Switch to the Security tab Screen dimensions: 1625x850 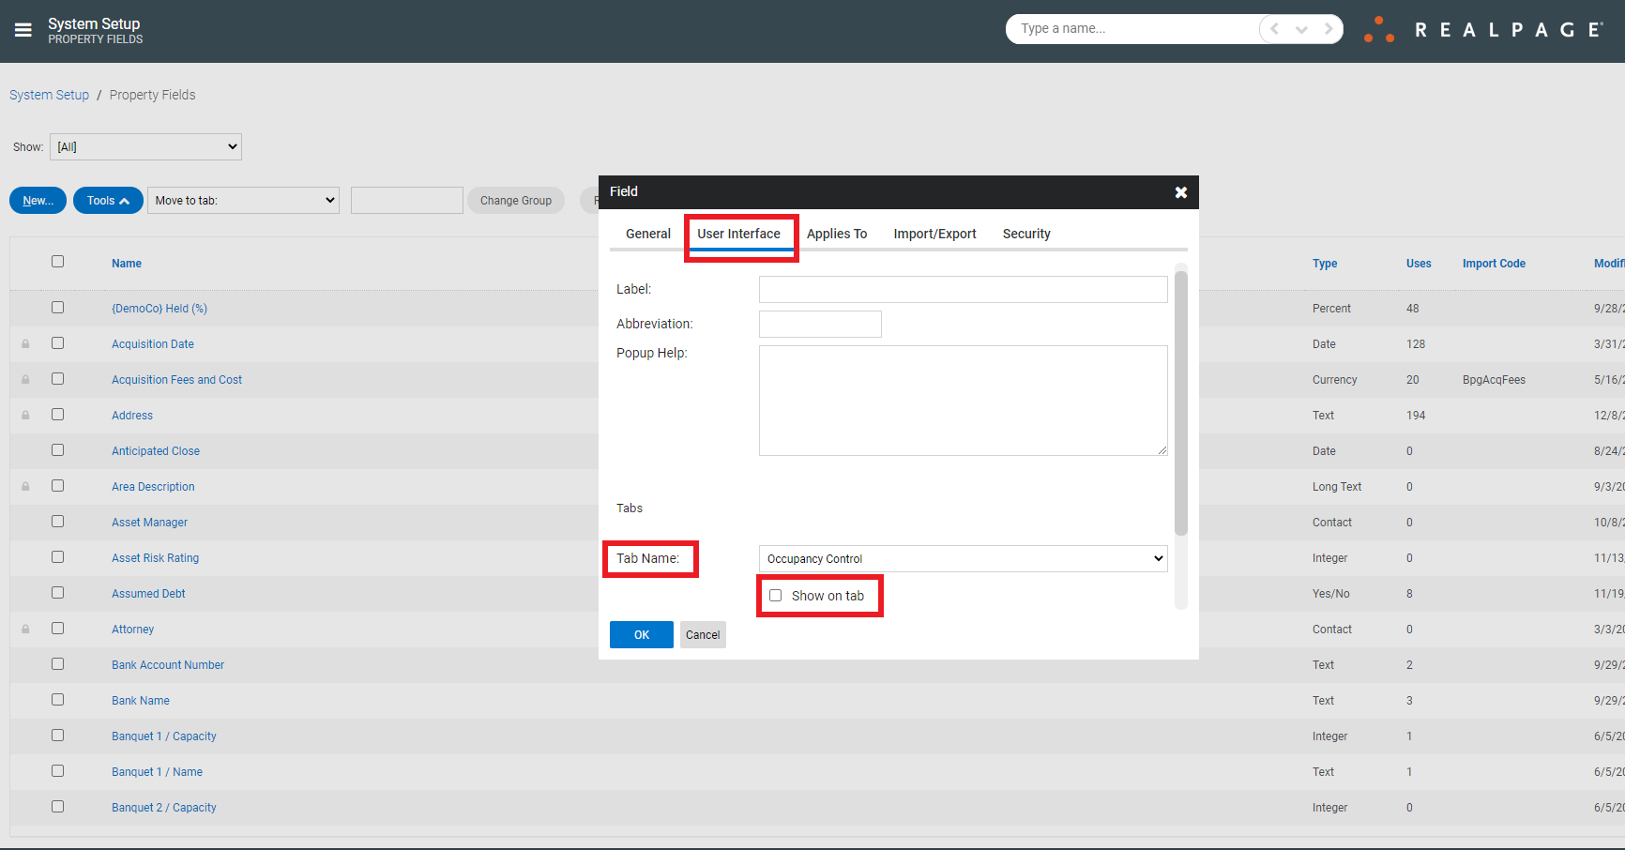[x=1025, y=234]
